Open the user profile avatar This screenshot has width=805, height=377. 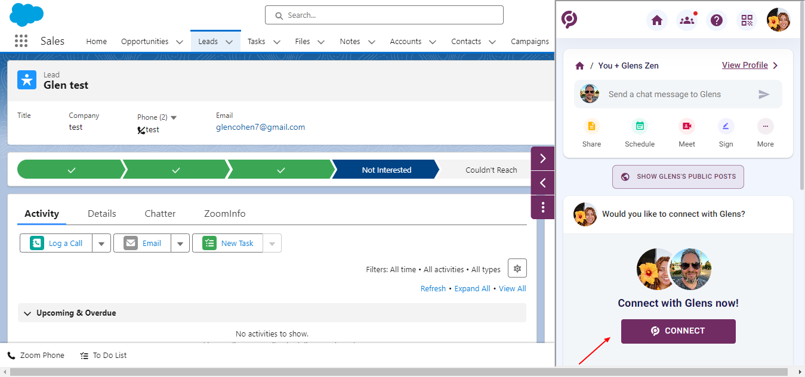click(779, 20)
